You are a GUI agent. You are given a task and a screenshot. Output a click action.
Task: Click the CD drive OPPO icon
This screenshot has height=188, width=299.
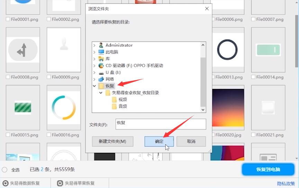(101, 66)
